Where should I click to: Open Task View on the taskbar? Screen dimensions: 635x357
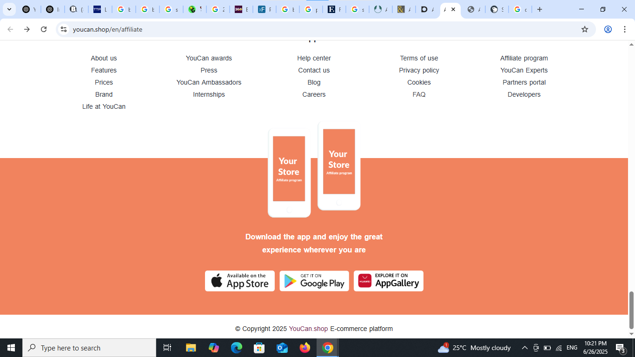click(x=167, y=348)
